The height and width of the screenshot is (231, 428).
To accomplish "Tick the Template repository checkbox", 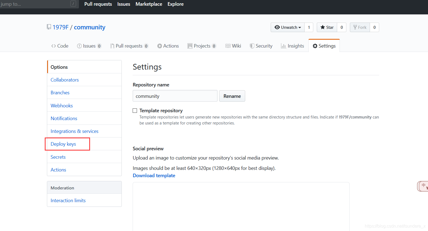I will click(135, 111).
